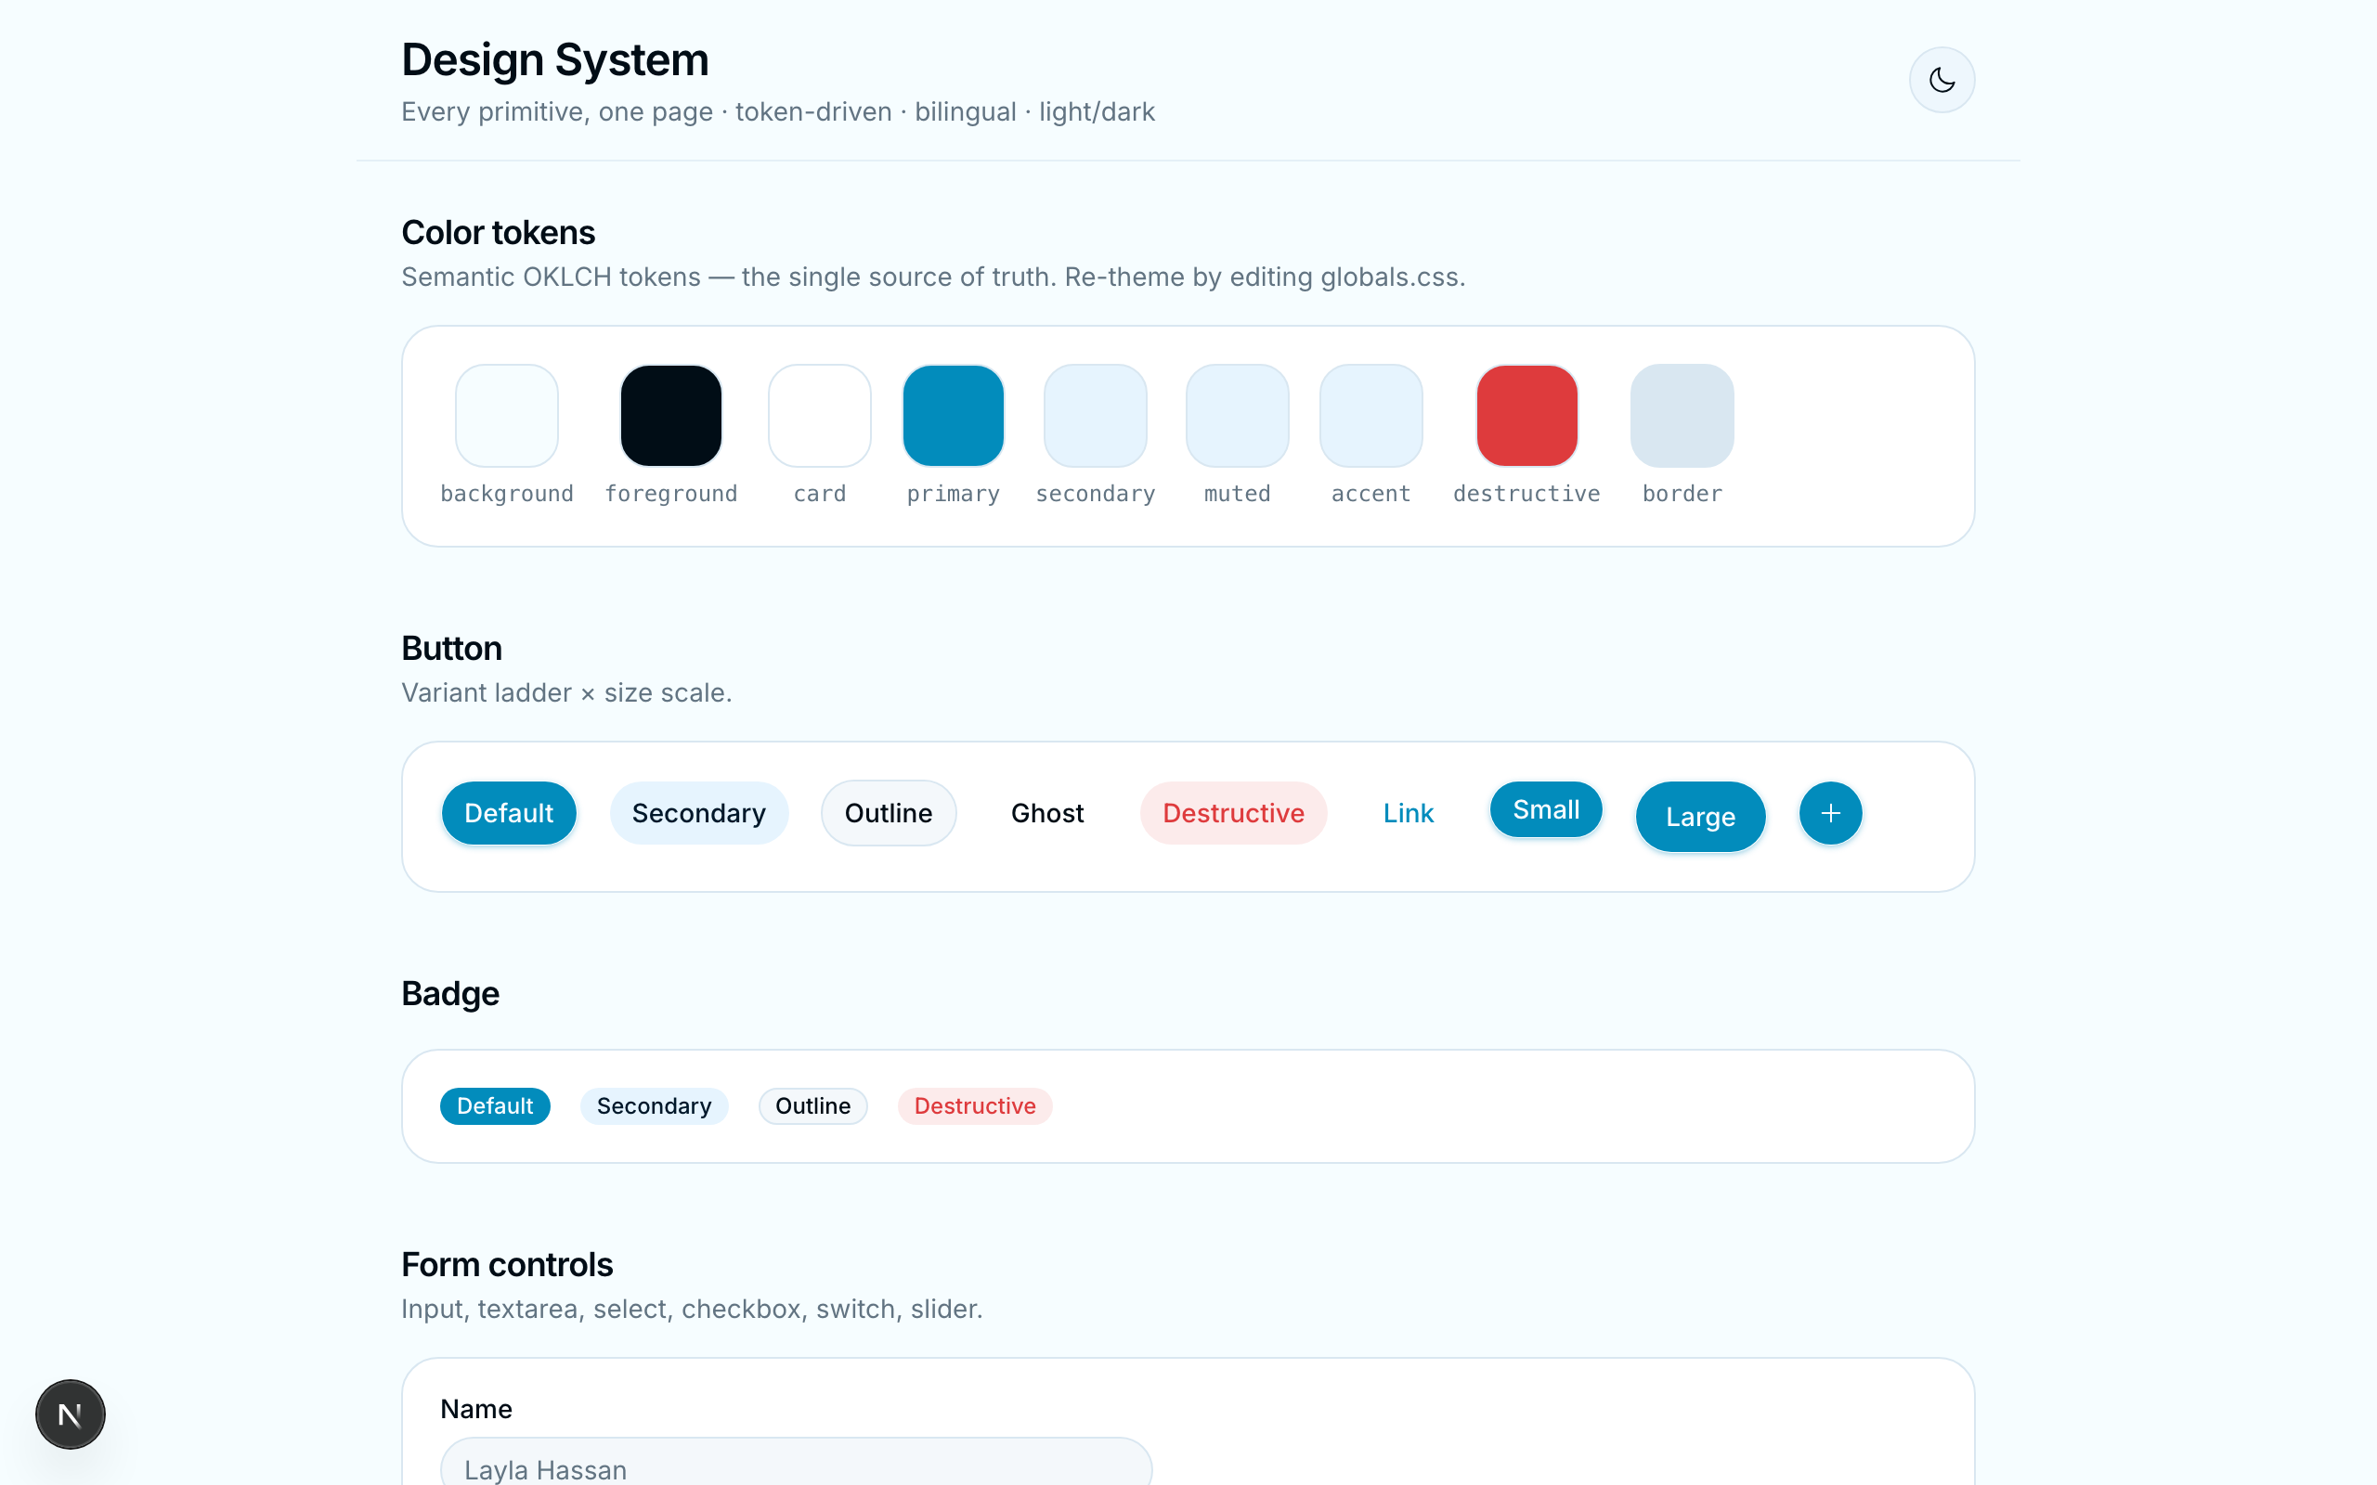Choose the accent color swatch
The height and width of the screenshot is (1485, 2377).
coord(1370,416)
